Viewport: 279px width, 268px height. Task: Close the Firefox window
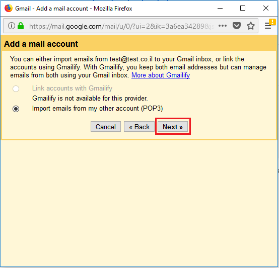point(266,8)
